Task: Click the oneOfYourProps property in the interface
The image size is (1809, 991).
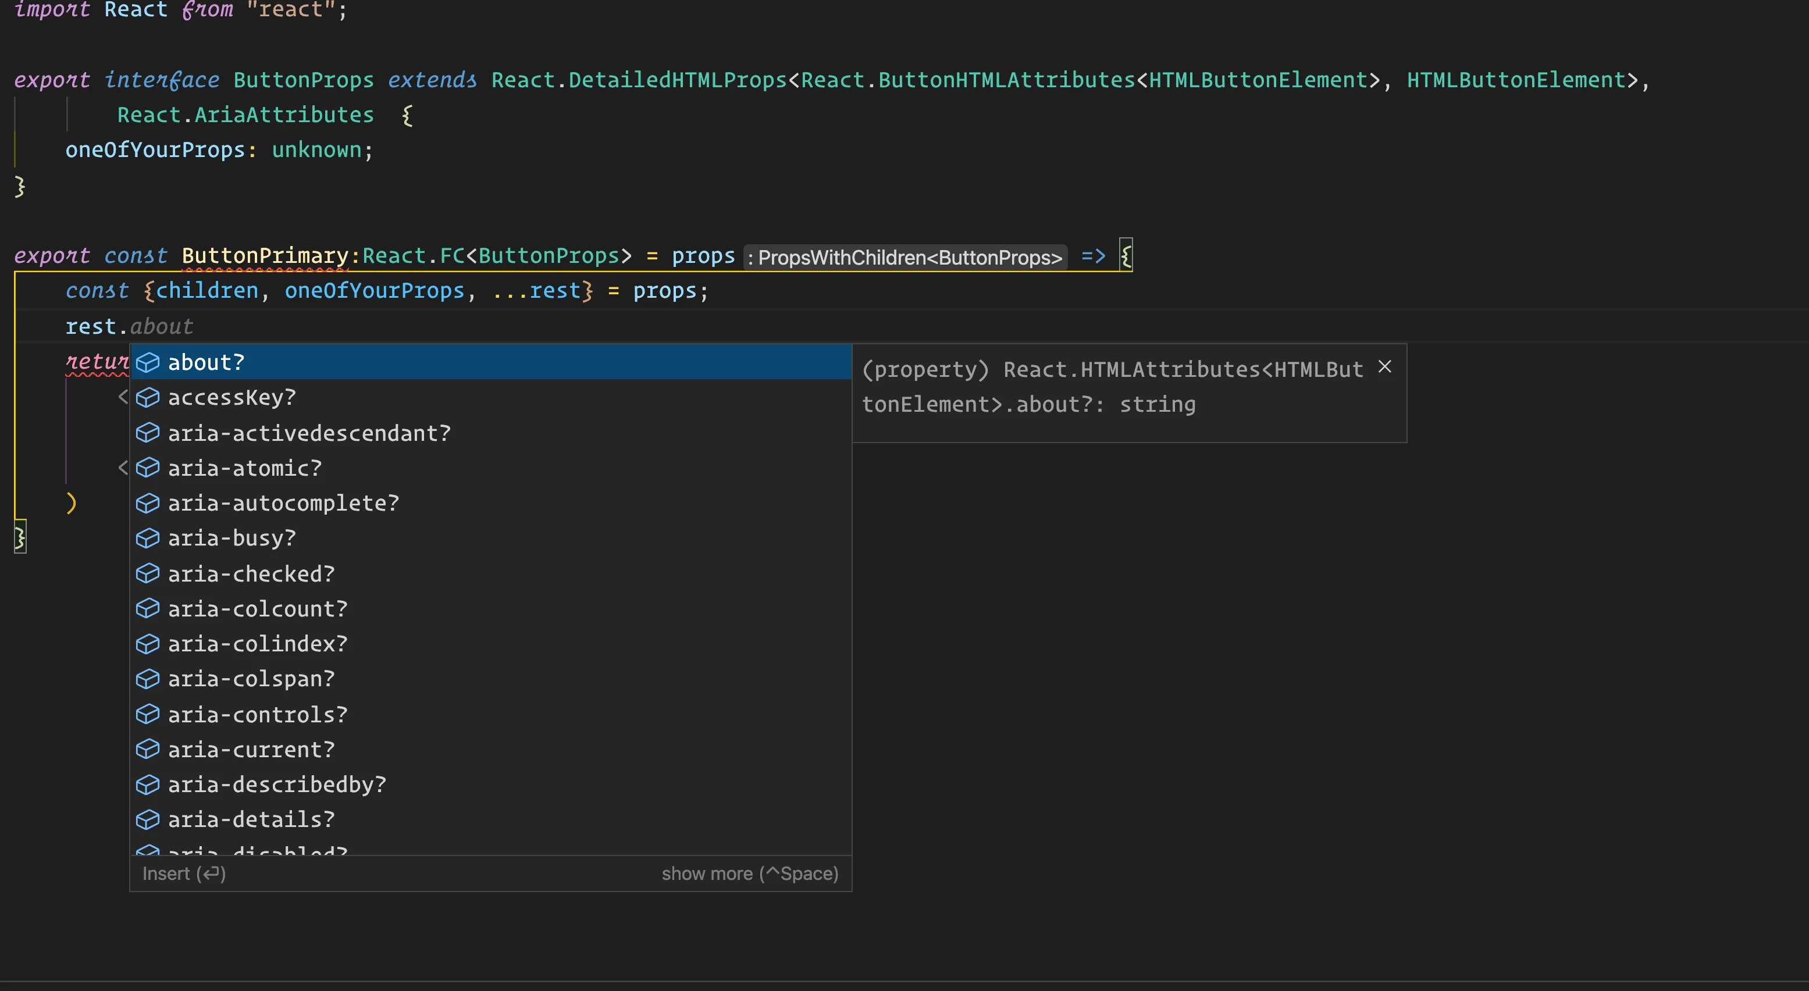Action: [x=155, y=150]
